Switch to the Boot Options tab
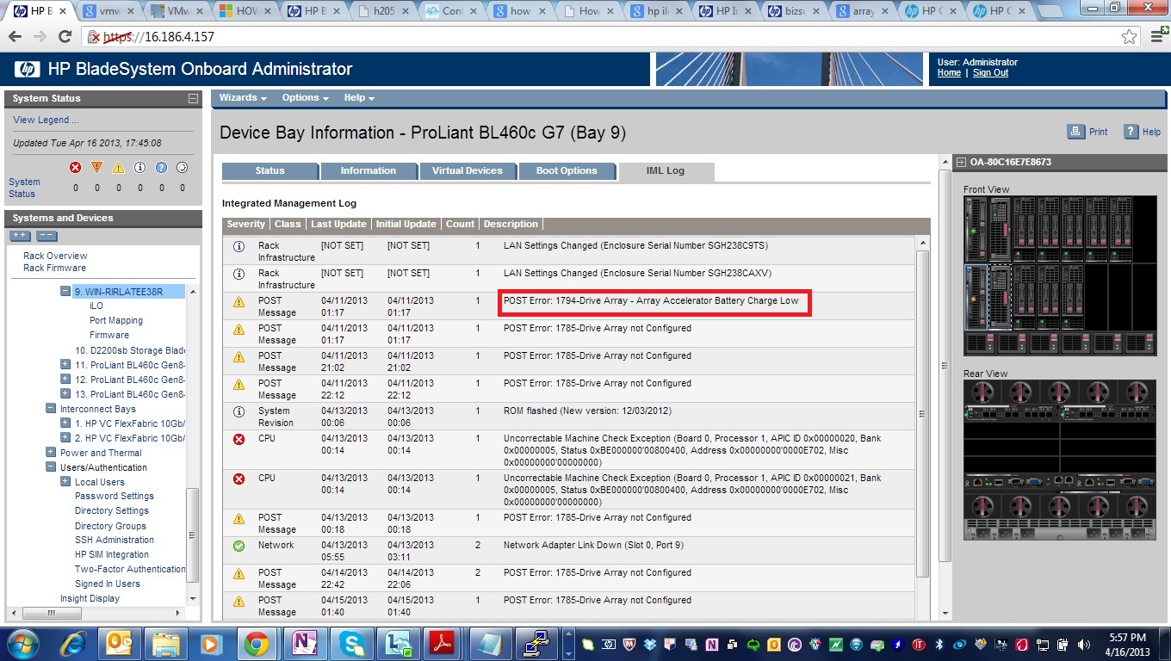This screenshot has width=1171, height=661. [567, 170]
